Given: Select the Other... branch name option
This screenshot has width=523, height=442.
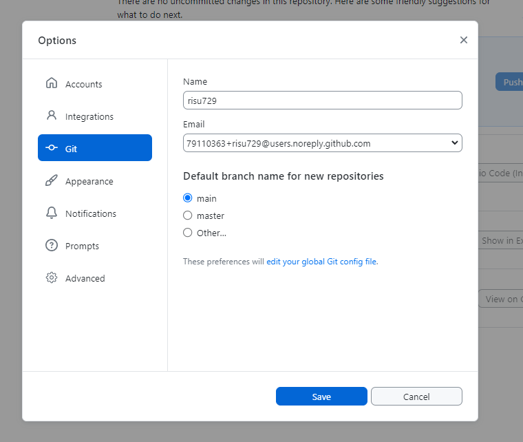Looking at the screenshot, I should (188, 233).
